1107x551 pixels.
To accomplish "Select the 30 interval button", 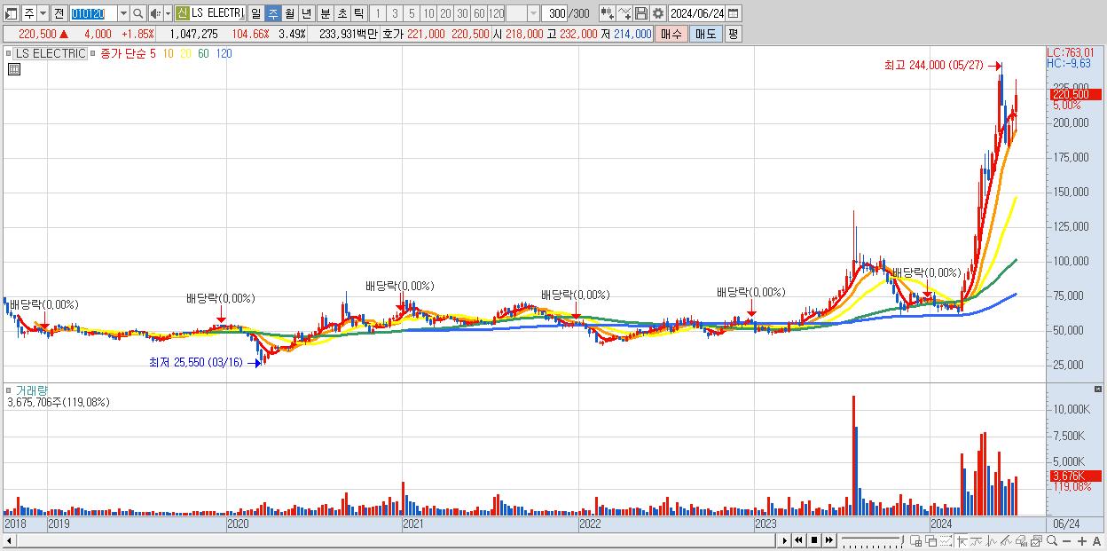I will (x=461, y=13).
